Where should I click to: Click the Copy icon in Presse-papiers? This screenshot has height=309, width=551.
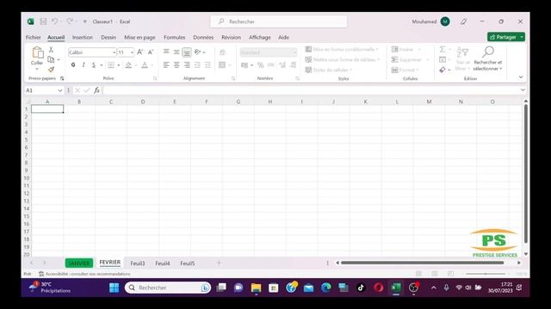point(51,59)
